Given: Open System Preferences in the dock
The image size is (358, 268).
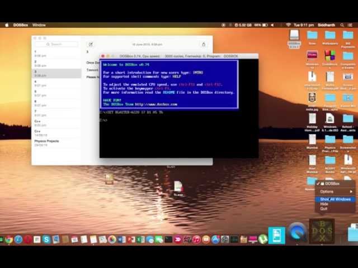Looking at the screenshot, I should coord(225,240).
